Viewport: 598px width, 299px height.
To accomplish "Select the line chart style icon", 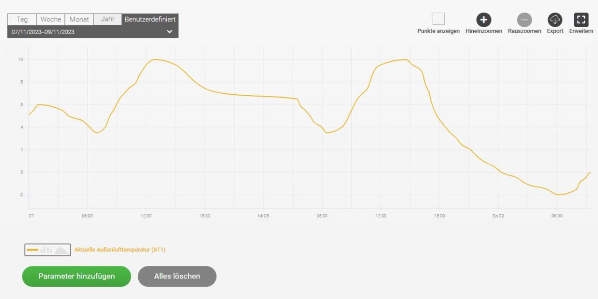I will 32,250.
